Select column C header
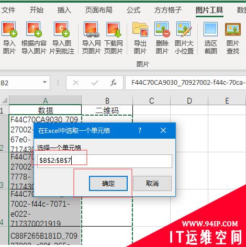246x247 pixels. [x=152, y=100]
